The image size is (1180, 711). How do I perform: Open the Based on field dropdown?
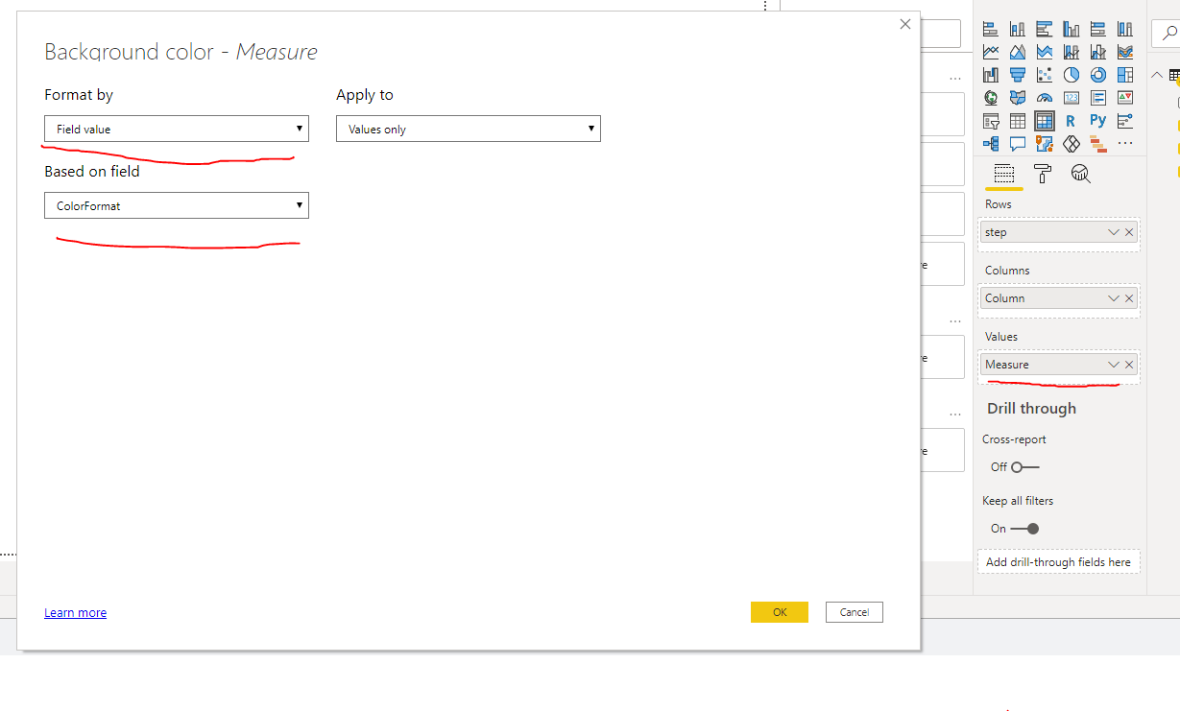click(x=177, y=205)
